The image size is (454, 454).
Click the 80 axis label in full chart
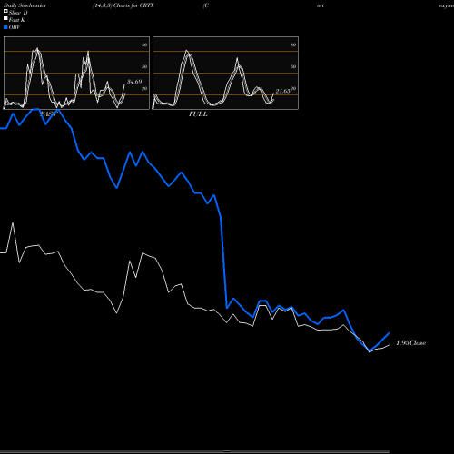[x=293, y=44]
